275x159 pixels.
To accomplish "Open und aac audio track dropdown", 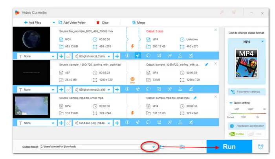I will (x=93, y=123).
